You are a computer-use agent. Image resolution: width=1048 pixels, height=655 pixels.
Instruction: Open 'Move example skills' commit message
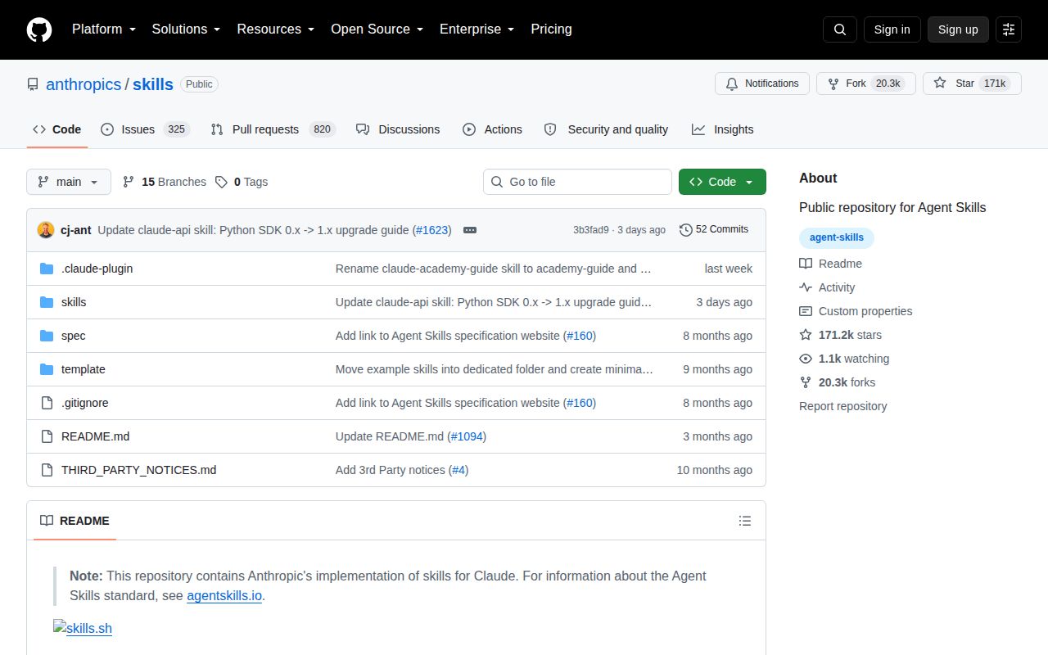[495, 369]
